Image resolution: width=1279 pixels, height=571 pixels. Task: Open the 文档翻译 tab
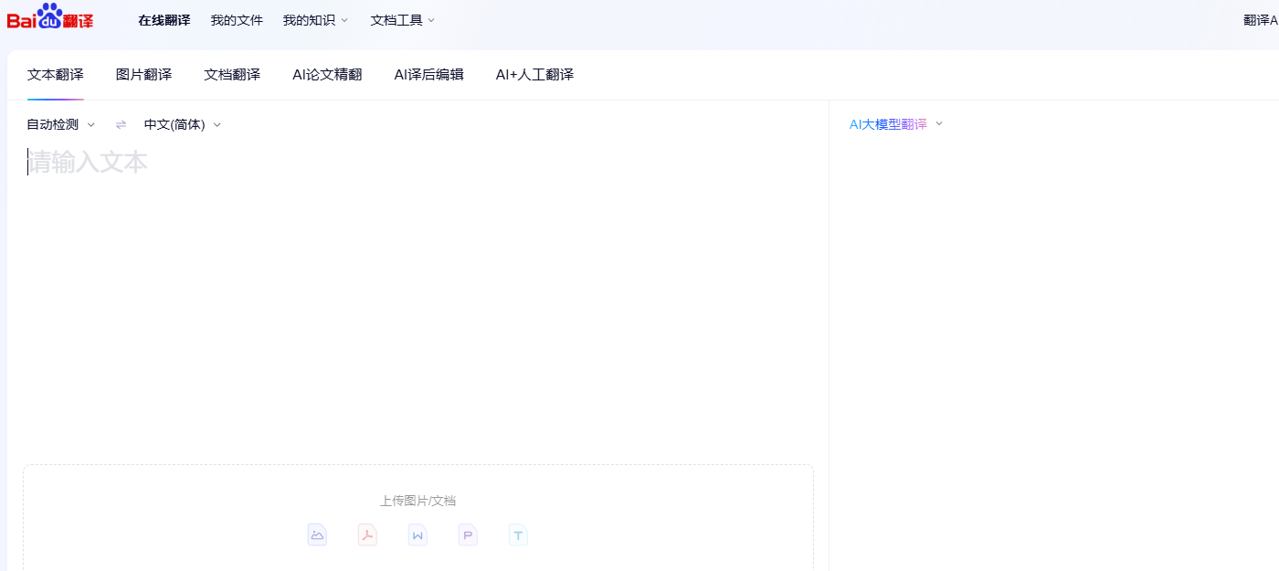click(x=232, y=75)
